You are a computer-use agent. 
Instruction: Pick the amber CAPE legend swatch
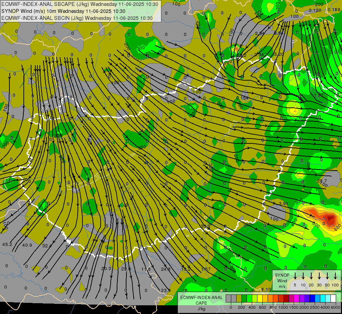[265, 299]
